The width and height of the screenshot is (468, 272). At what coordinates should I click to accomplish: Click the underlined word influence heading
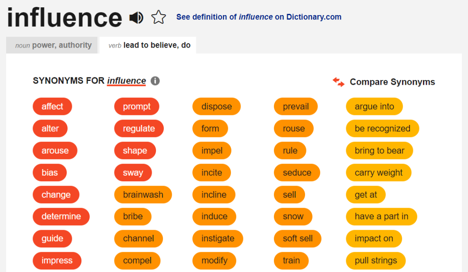[126, 80]
